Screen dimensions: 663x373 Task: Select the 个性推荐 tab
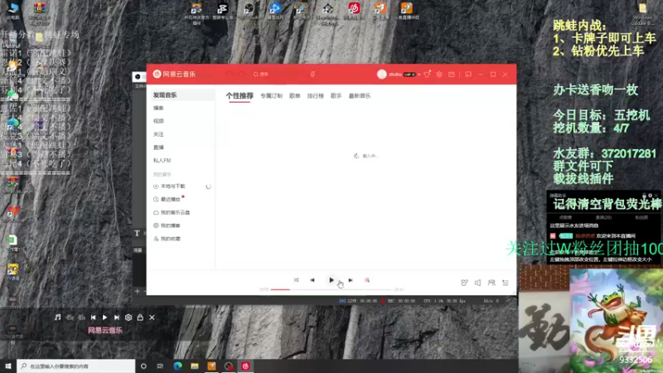240,95
